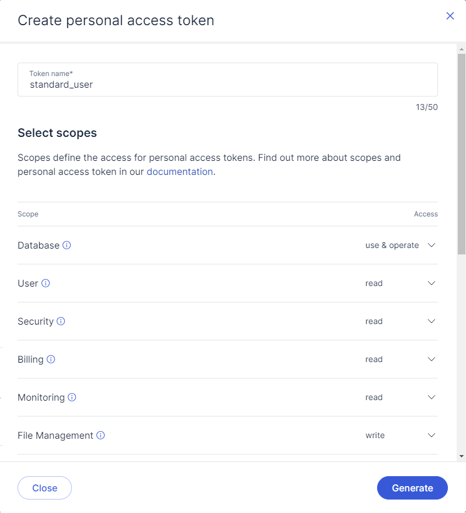Click the Close button

(x=44, y=488)
